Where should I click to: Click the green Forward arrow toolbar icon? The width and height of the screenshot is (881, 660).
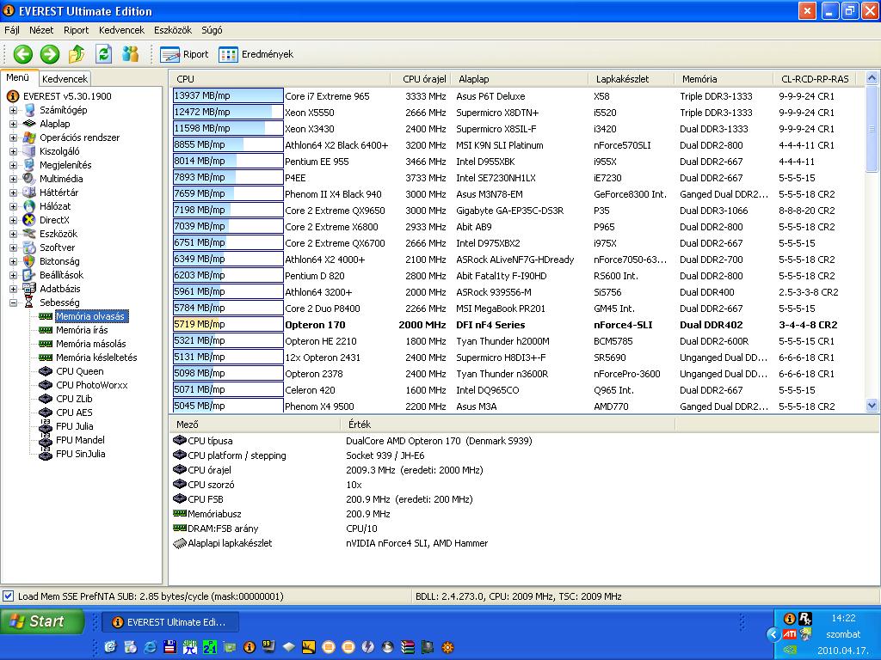pyautogui.click(x=49, y=54)
